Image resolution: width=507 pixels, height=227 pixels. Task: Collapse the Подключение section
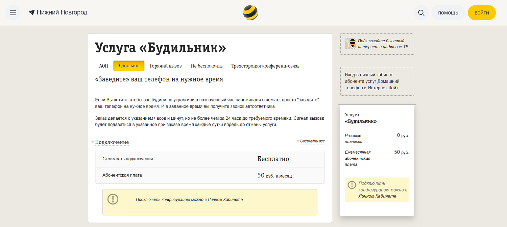tap(112, 142)
